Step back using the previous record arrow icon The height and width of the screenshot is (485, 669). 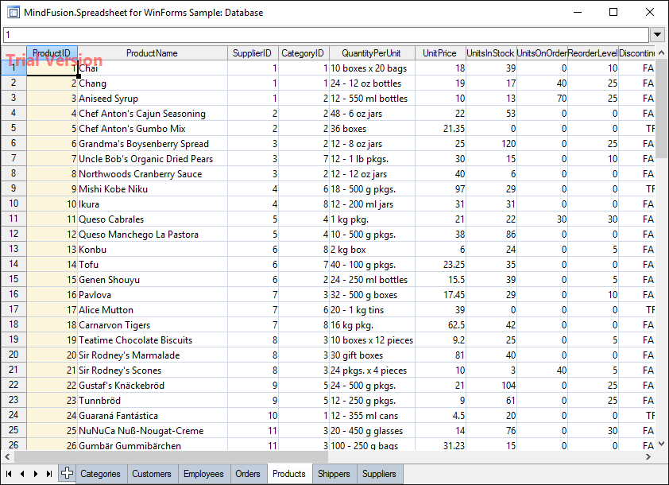pyautogui.click(x=21, y=474)
